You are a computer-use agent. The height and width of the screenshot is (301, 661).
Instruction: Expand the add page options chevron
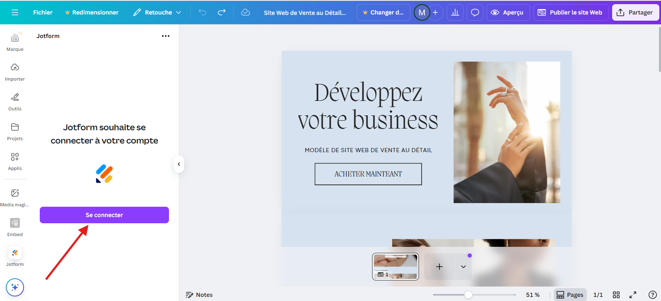click(463, 267)
